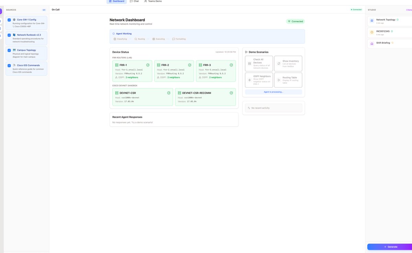Click FRR-3's '2 neighbors' OSPF value
Image resolution: width=412 pixels, height=253 pixels.
(x=216, y=78)
